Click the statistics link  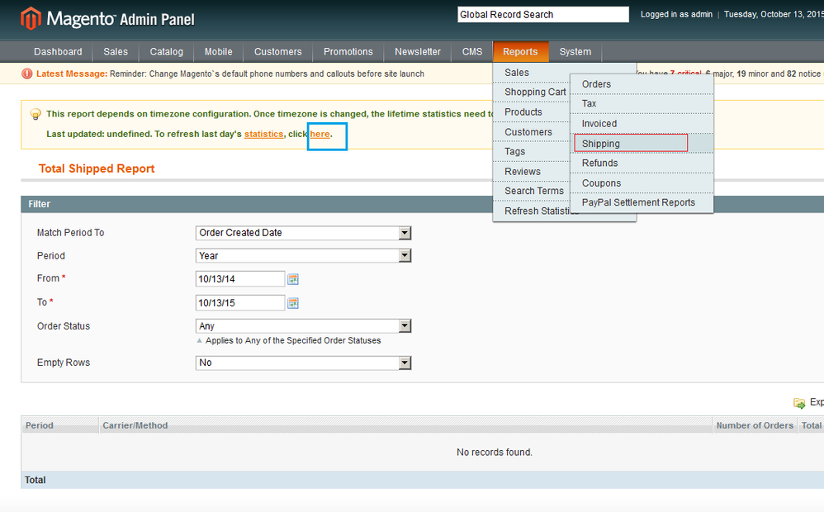(264, 134)
